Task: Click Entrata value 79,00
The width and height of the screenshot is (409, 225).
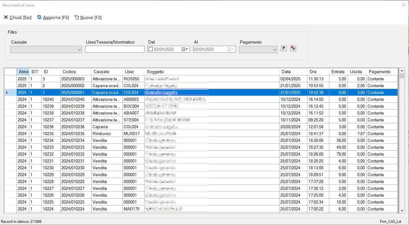Action: point(338,154)
